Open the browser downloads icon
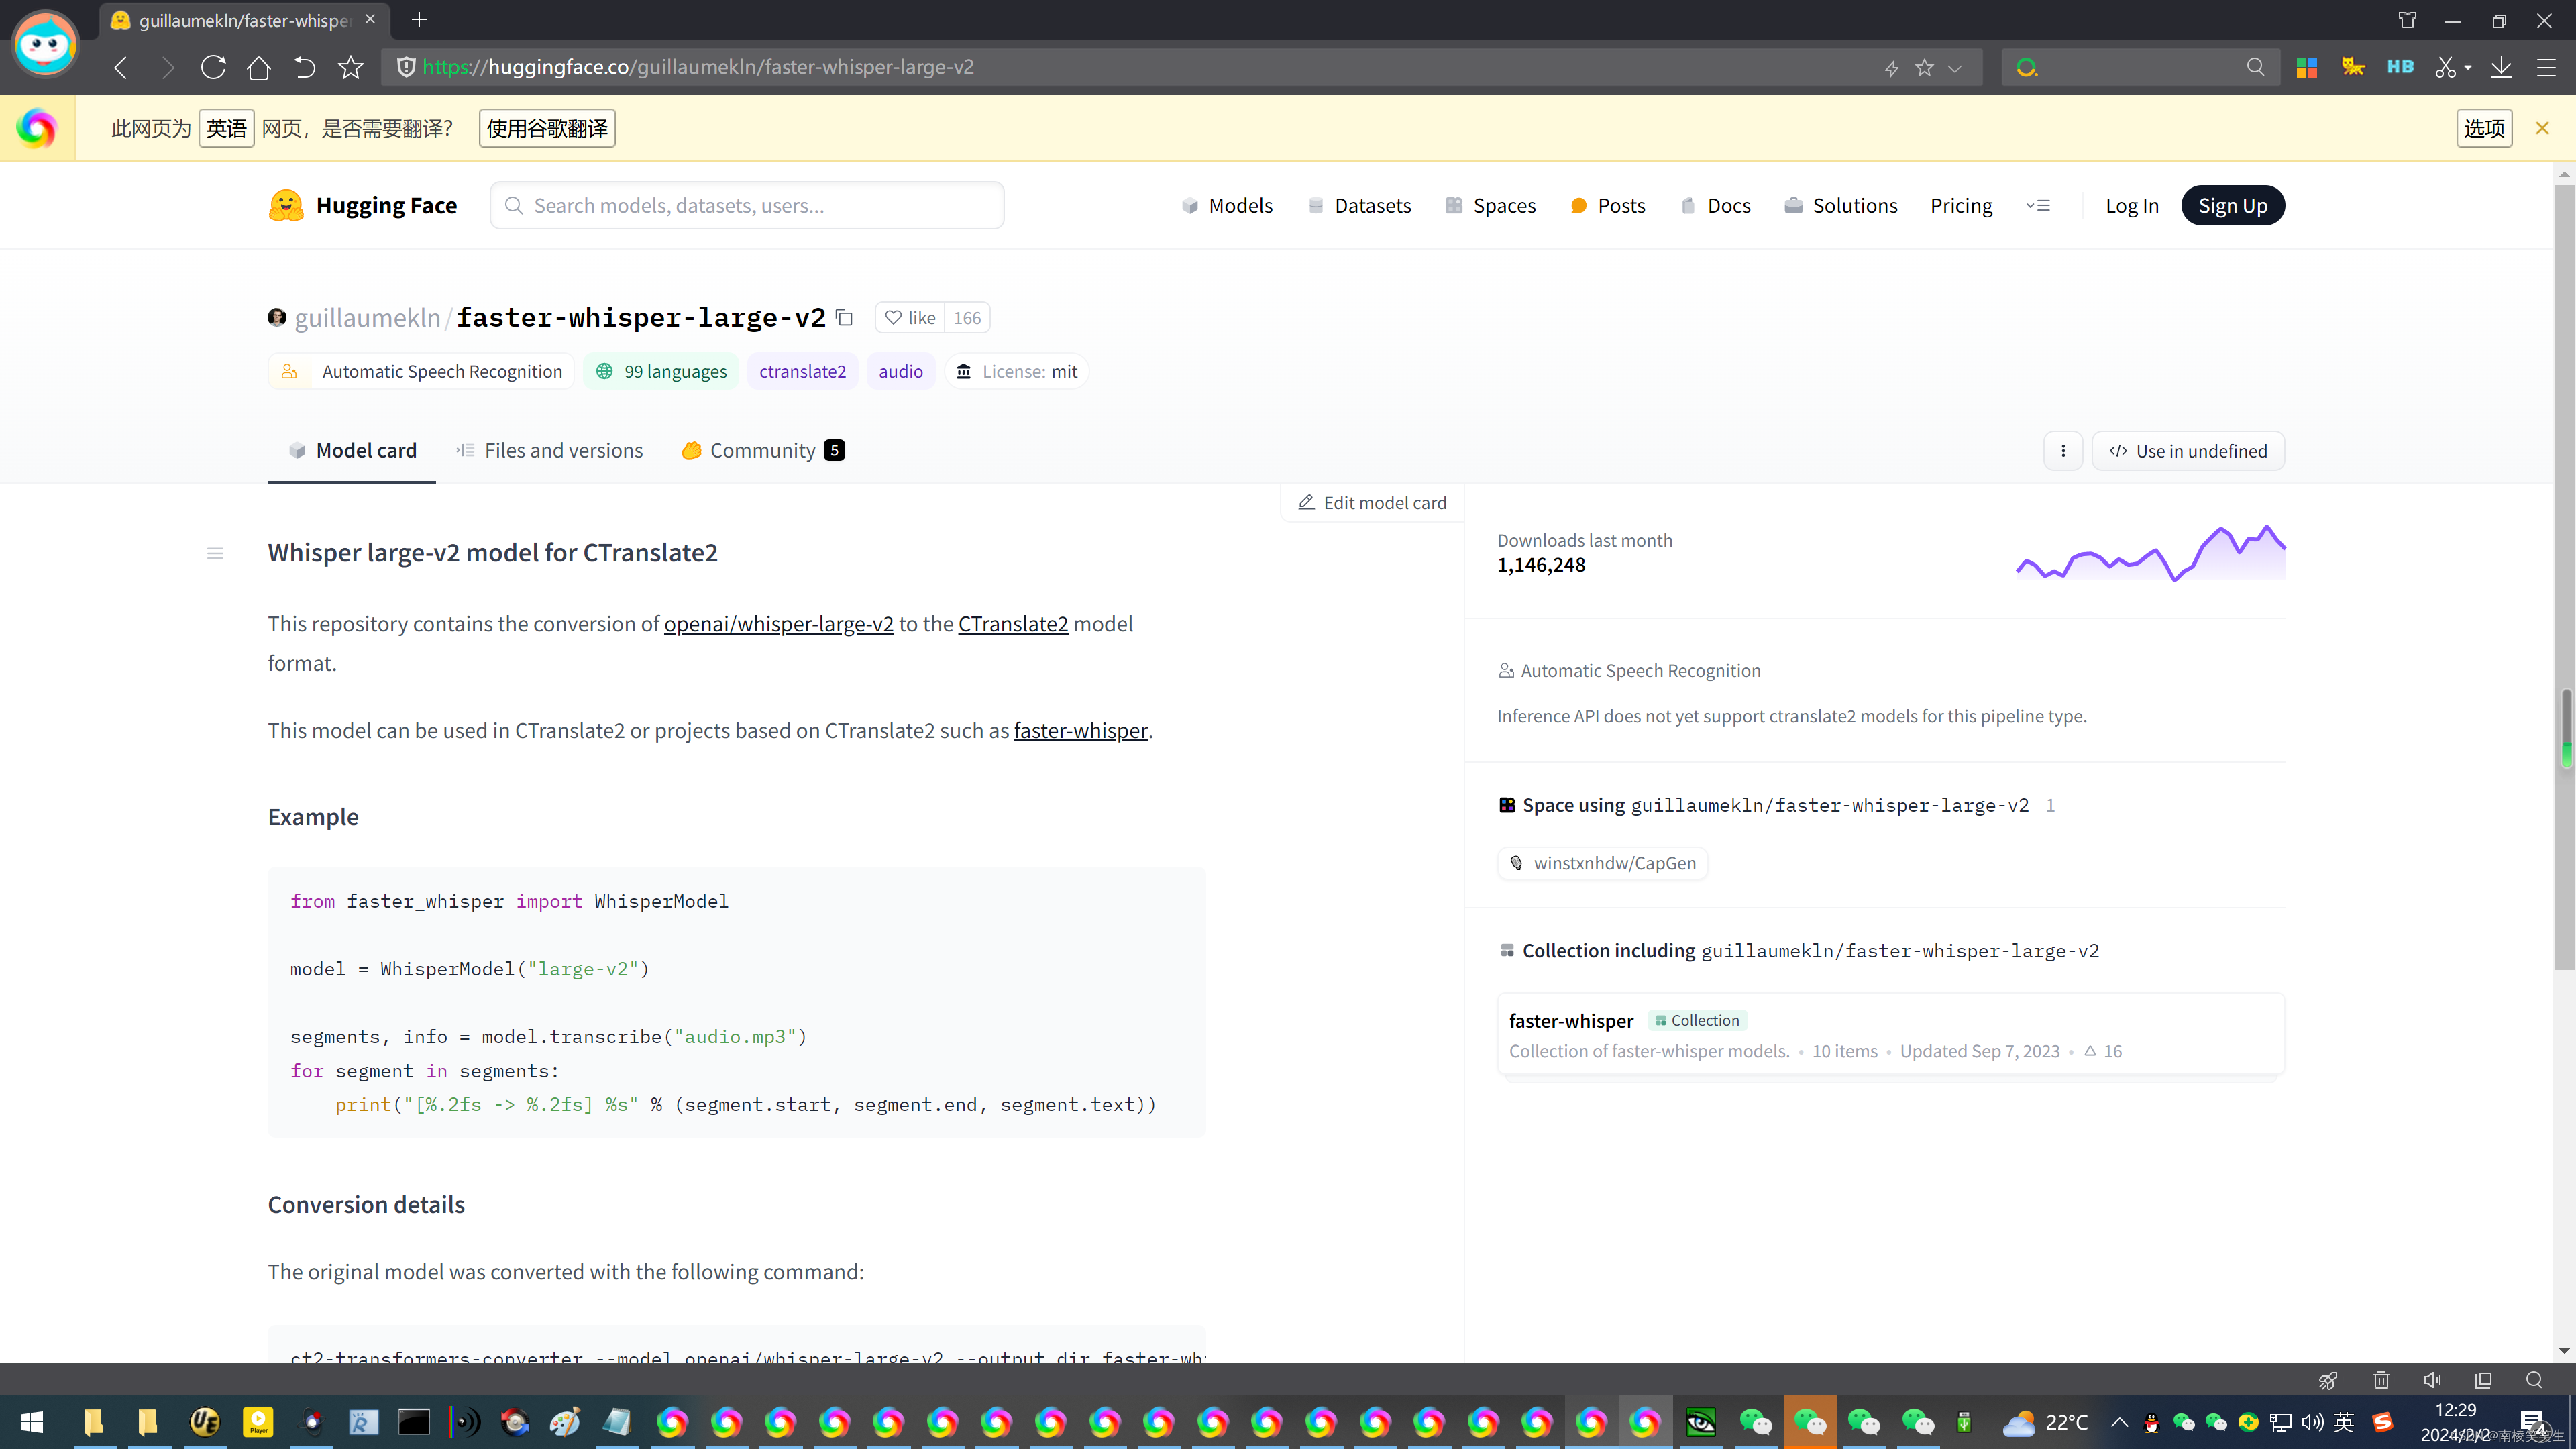Screen dimensions: 2576x1449 [x=2500, y=67]
